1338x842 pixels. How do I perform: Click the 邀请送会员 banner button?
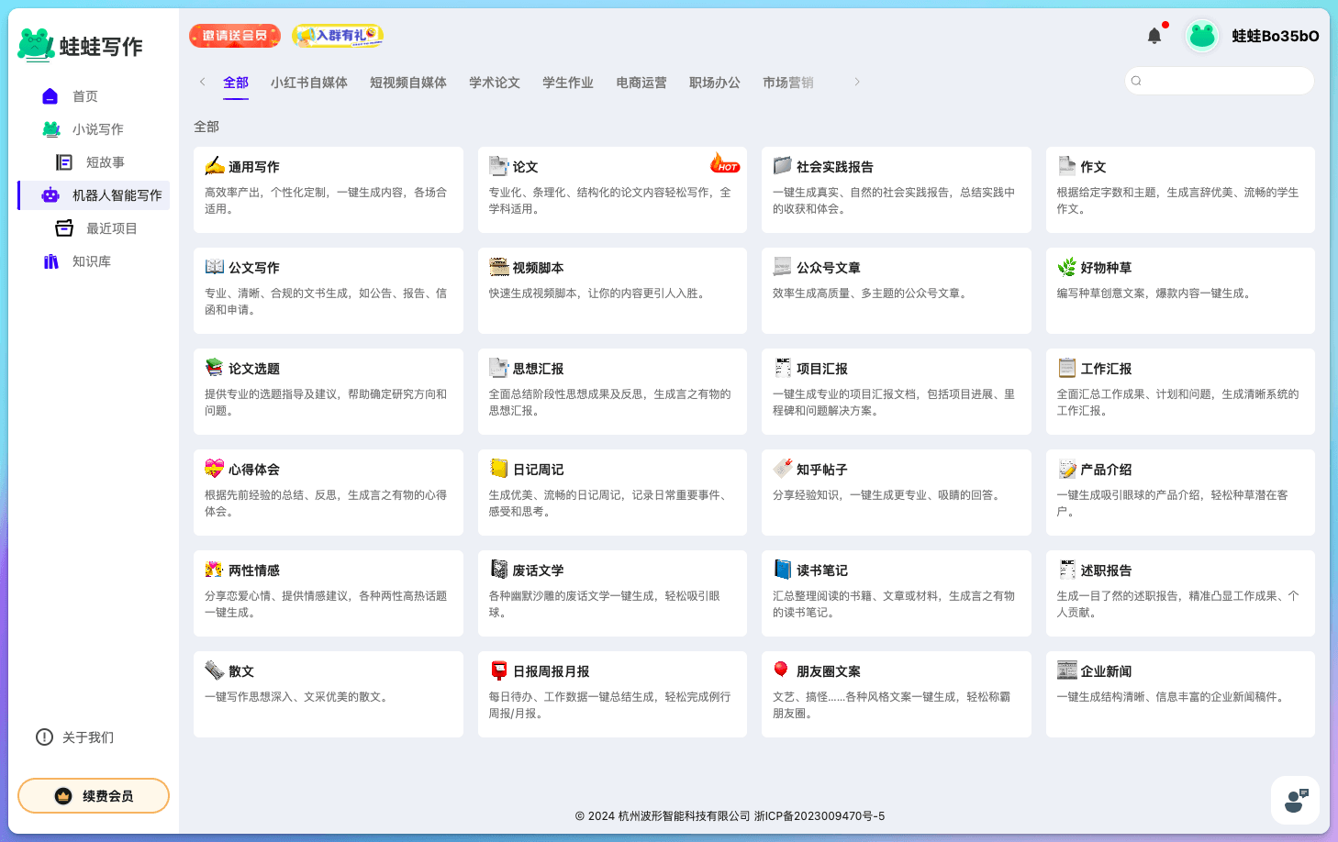tap(235, 36)
